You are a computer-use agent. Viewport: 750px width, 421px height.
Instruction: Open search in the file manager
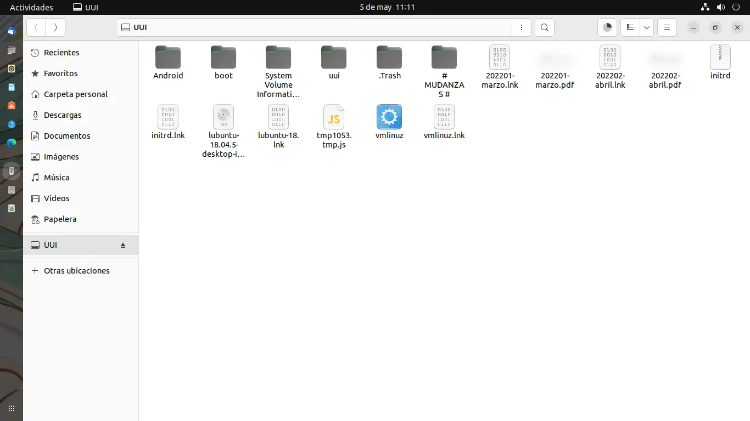click(544, 27)
